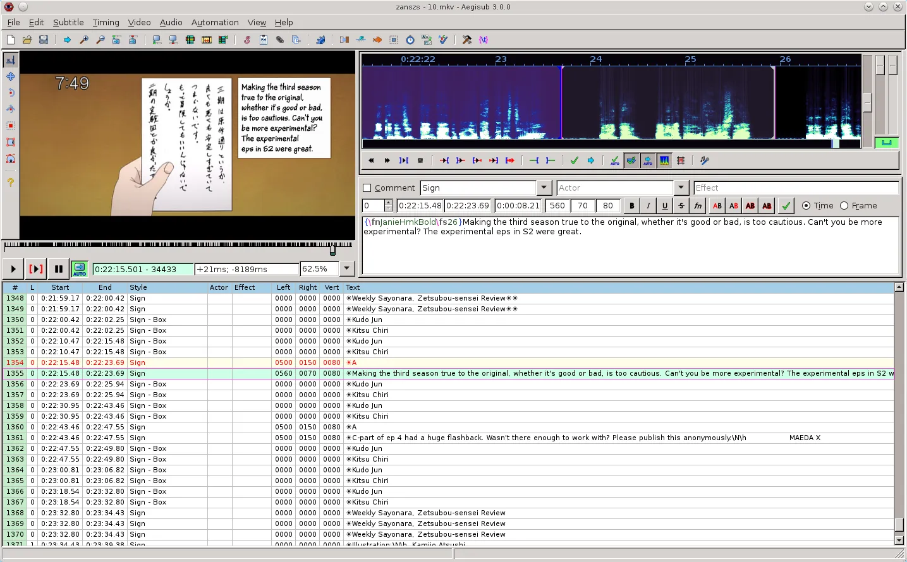This screenshot has width=907, height=562.
Task: Open the Automation menu
Action: 215,22
